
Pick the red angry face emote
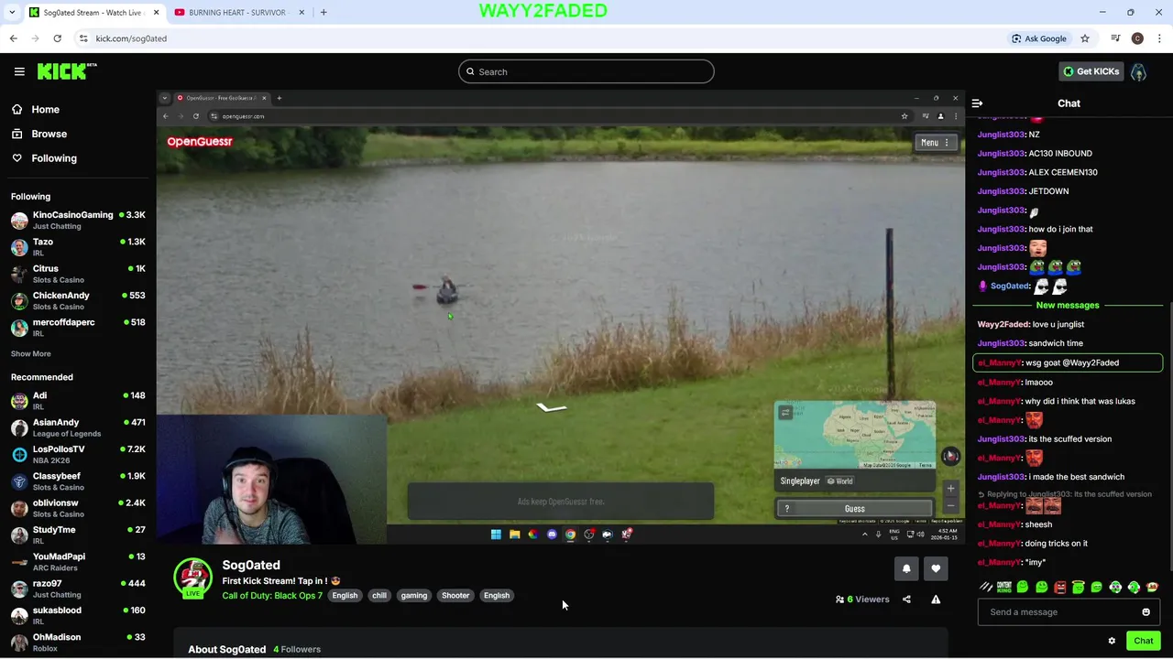pos(1060,587)
